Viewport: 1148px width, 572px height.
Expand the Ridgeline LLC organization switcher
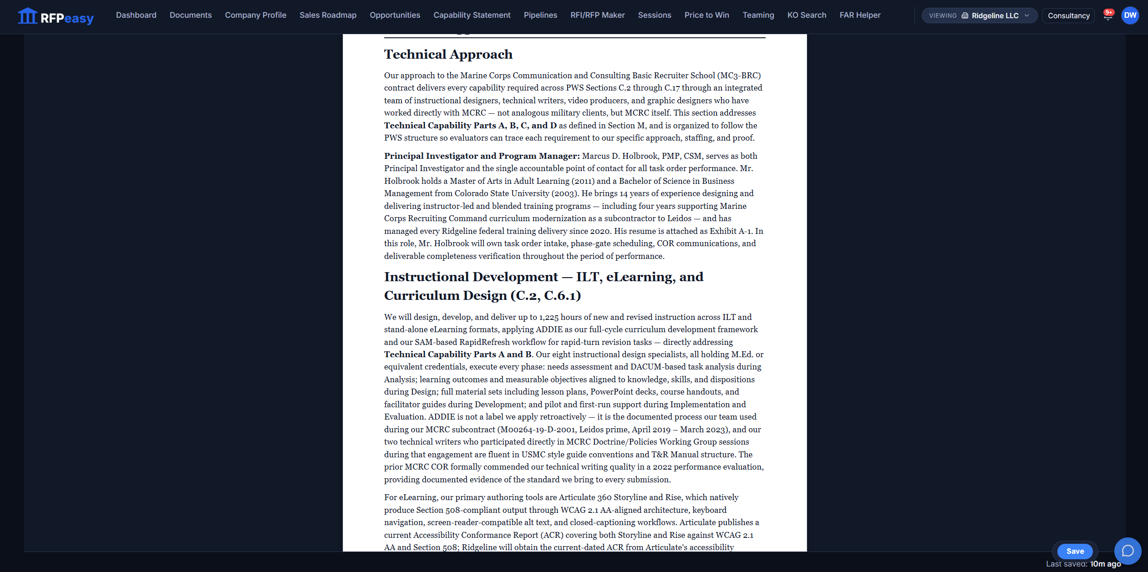tap(979, 15)
